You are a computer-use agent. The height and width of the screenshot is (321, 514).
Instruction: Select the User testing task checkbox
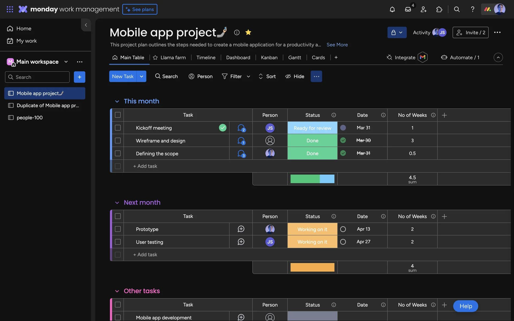point(118,242)
